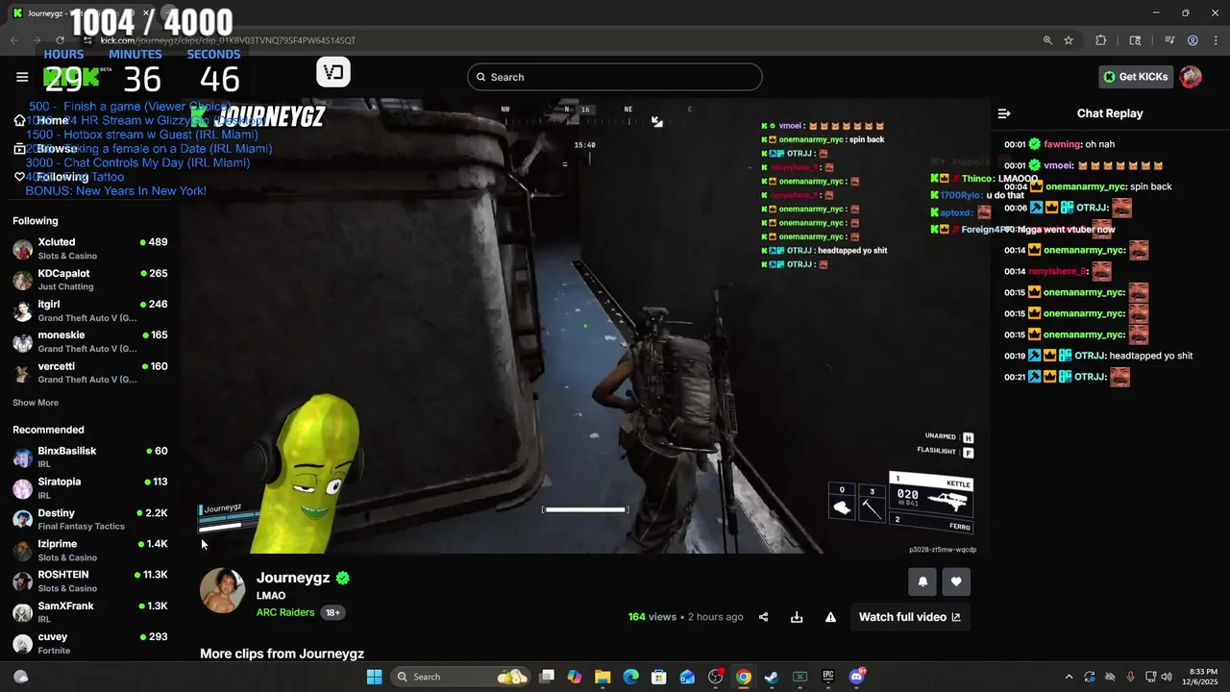Collapse the Chat Replay panel with arrow icon
This screenshot has height=692, width=1230.
pos(1004,113)
